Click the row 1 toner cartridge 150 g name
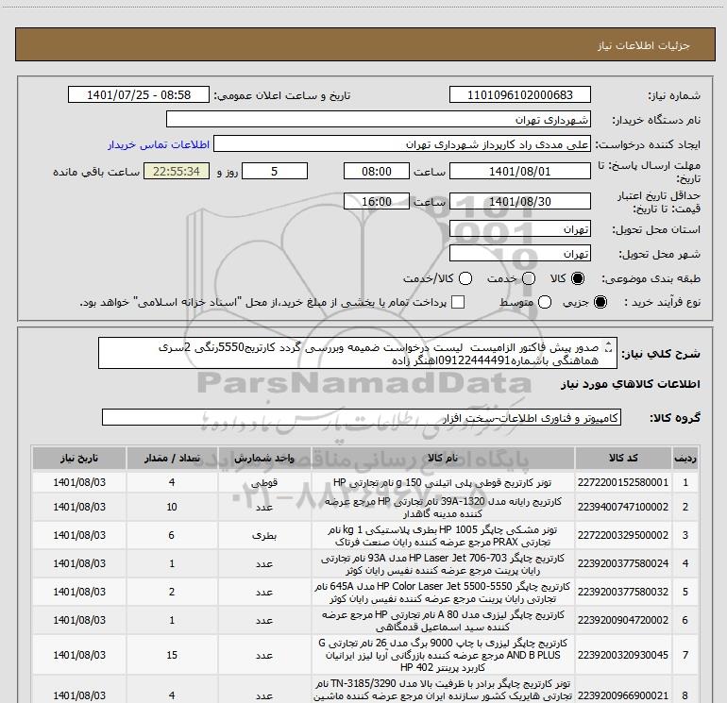727x703 pixels. tap(442, 482)
